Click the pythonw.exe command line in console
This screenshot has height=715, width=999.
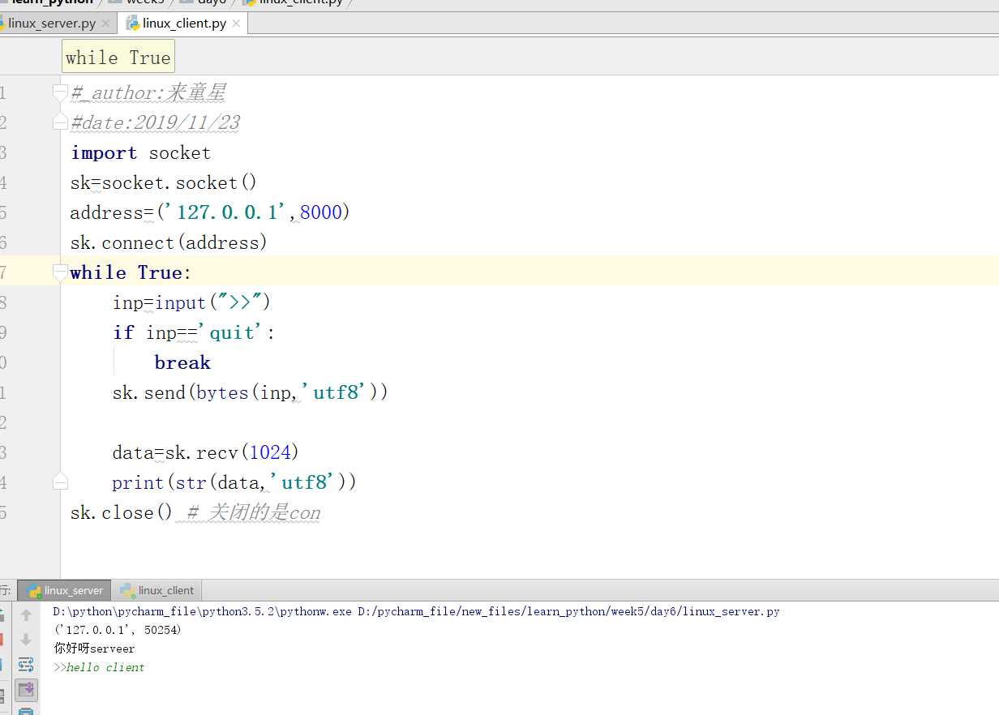[416, 611]
